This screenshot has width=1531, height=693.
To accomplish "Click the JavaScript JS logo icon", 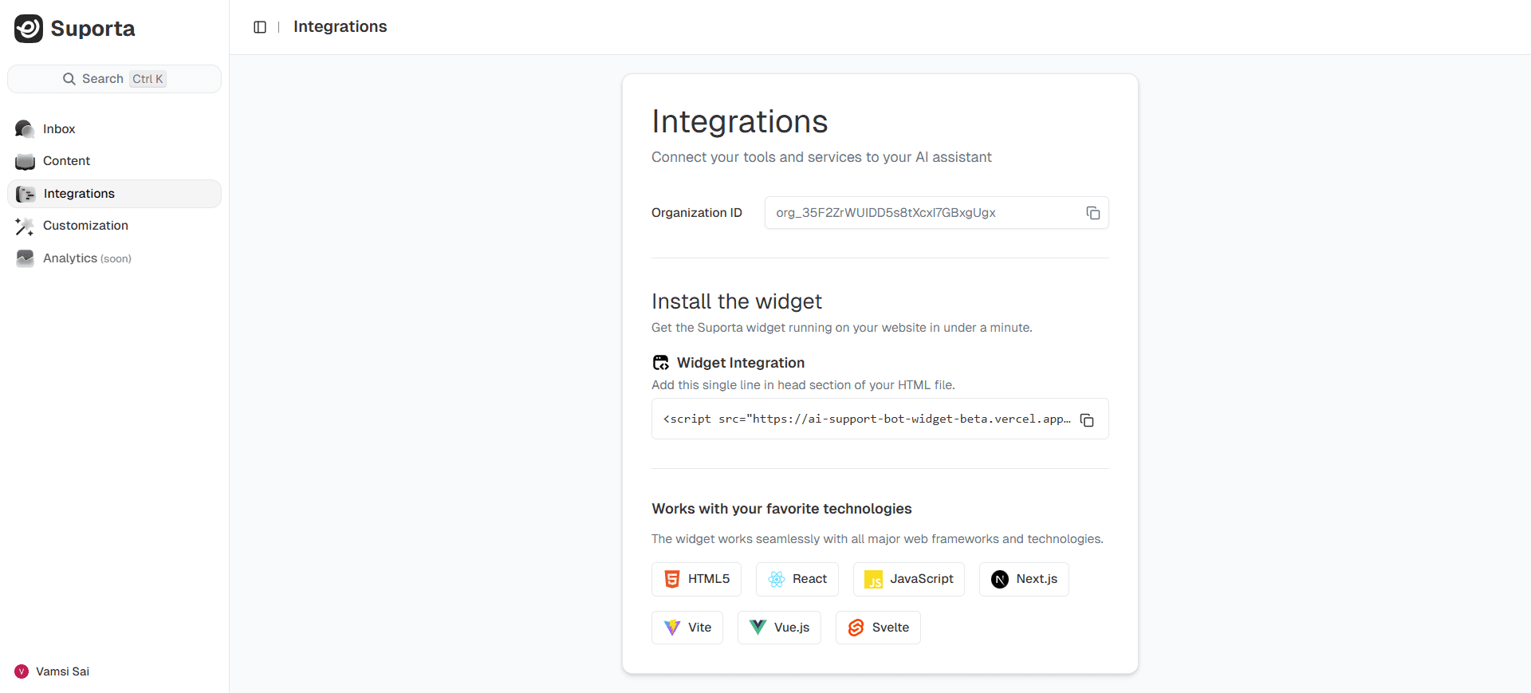I will [x=874, y=580].
